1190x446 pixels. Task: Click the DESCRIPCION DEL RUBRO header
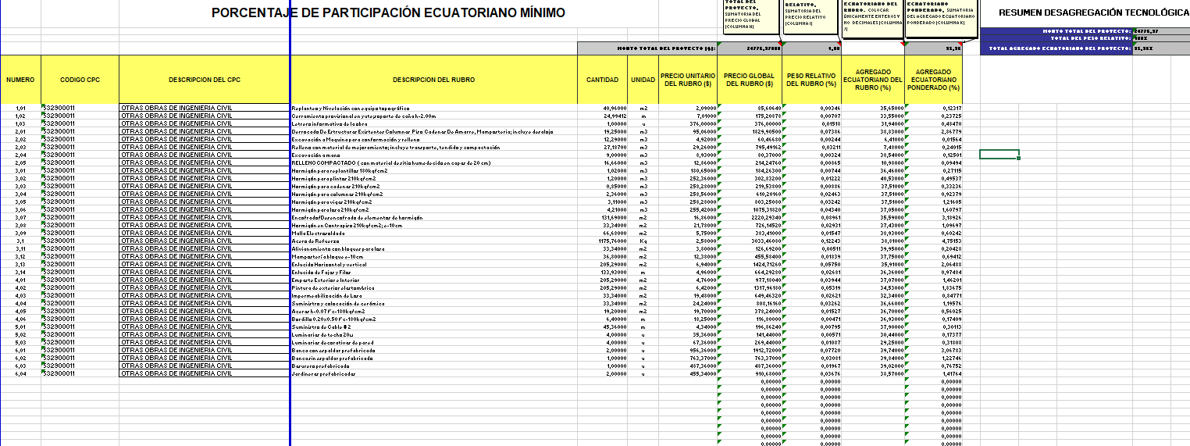pos(433,80)
